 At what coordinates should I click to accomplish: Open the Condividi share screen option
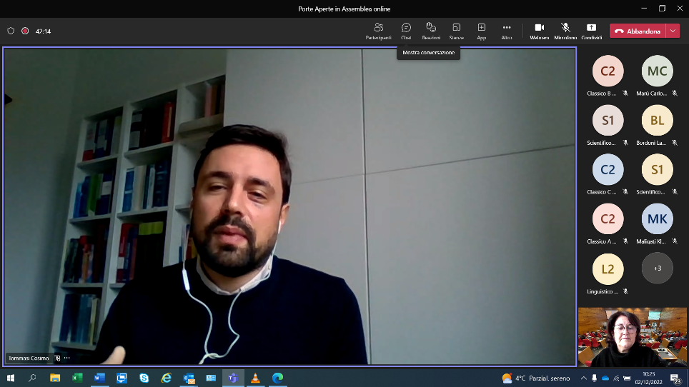(591, 31)
